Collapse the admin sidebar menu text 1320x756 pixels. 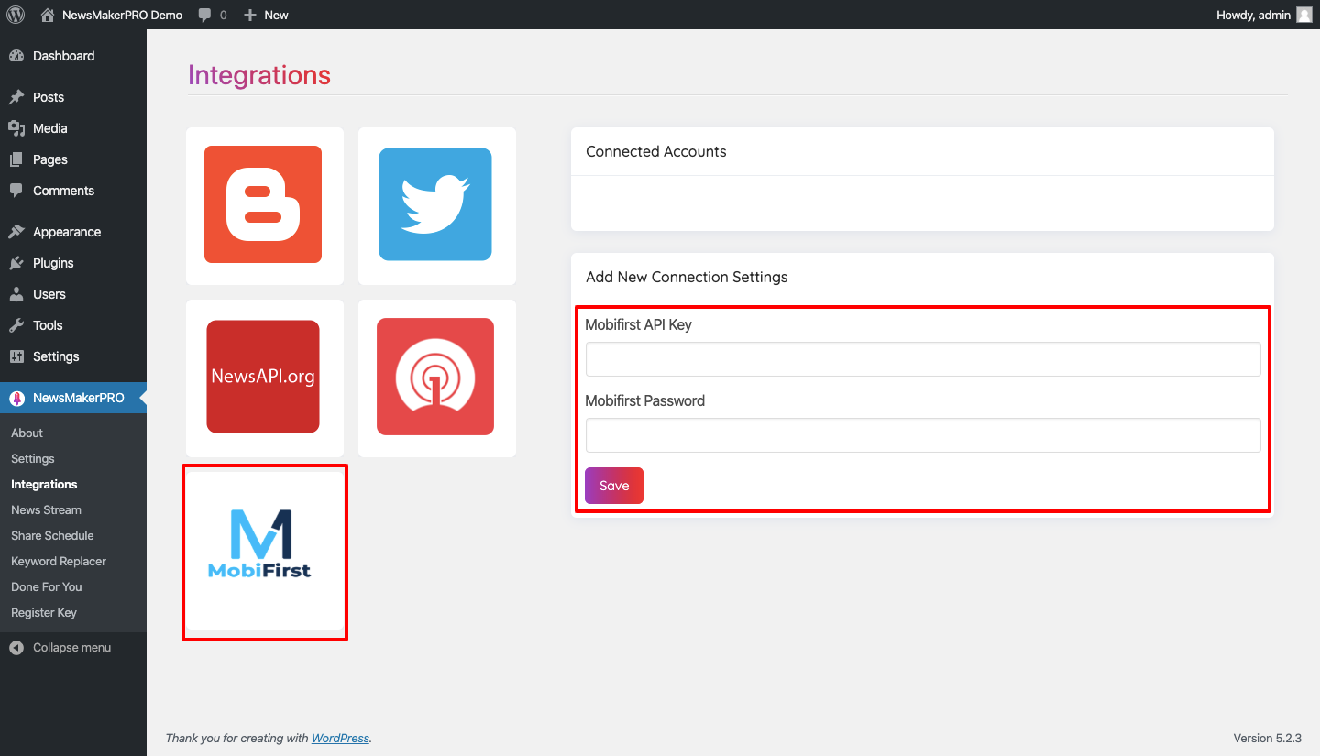71,647
